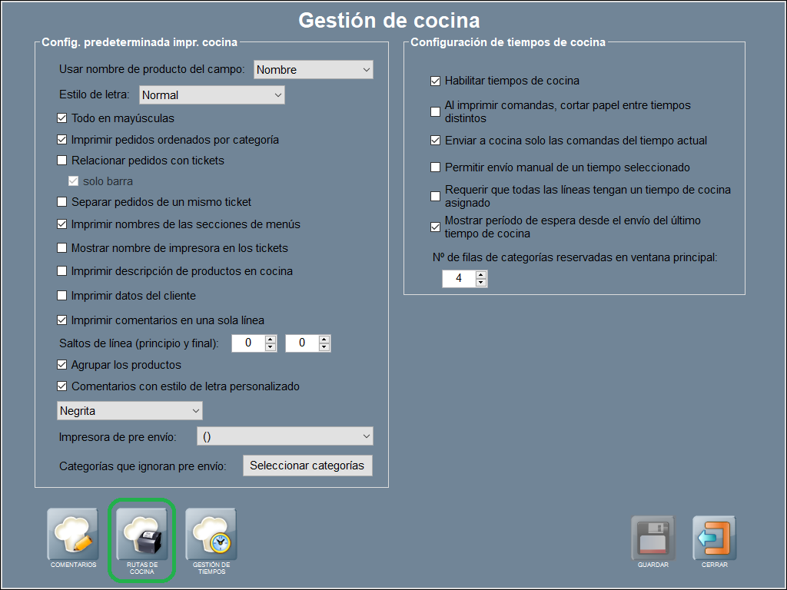Enable 'Relacionar pedidos con tickets'
This screenshot has width=787, height=590.
[x=62, y=161]
